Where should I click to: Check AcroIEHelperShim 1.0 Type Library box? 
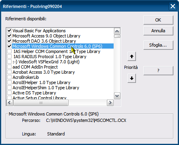pyautogui.click(x=9, y=88)
